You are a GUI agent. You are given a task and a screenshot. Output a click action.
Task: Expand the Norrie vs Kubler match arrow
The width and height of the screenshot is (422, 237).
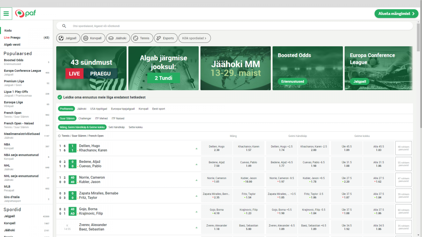(197, 180)
